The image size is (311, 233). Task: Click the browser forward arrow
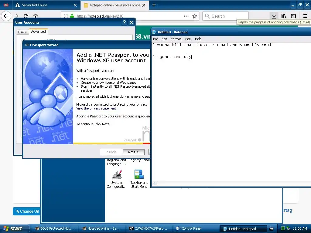[x=16, y=16]
